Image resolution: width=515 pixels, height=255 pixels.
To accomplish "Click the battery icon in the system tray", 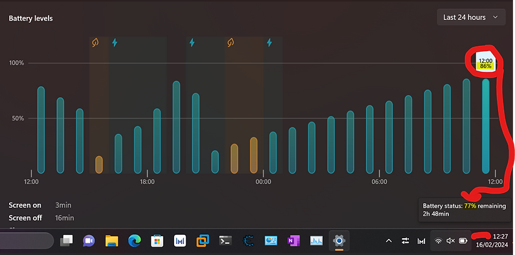I will click(x=463, y=241).
